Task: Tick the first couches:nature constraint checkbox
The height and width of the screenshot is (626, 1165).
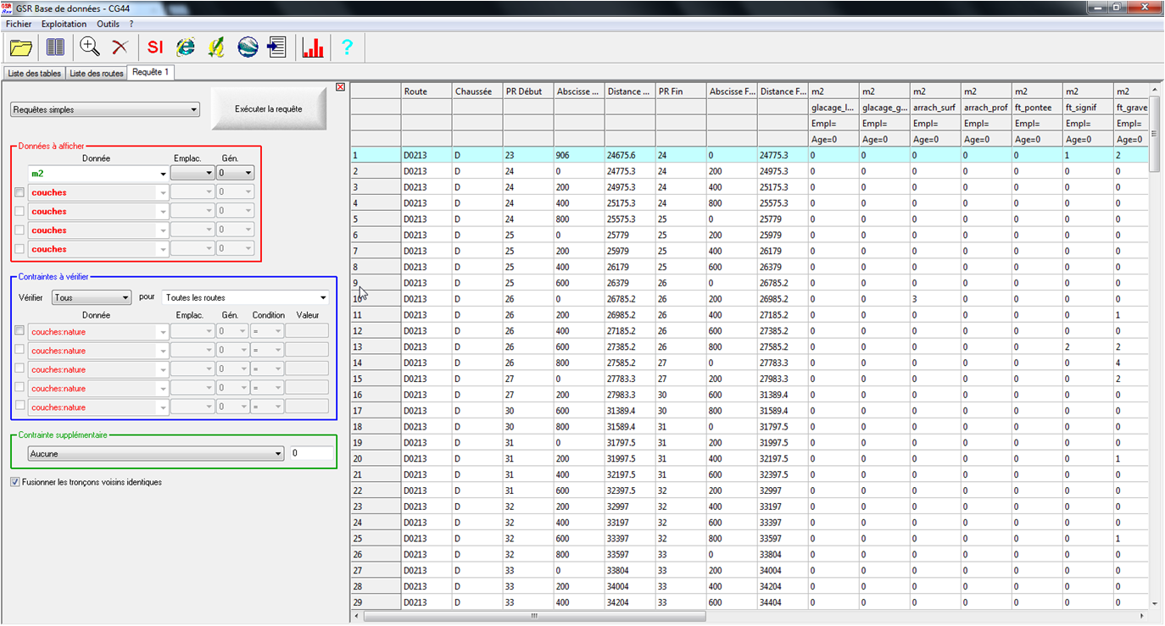Action: click(x=20, y=331)
